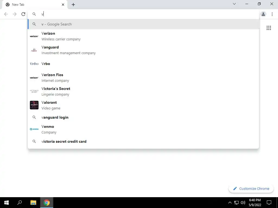Click the Customize Chrome button

251,189
